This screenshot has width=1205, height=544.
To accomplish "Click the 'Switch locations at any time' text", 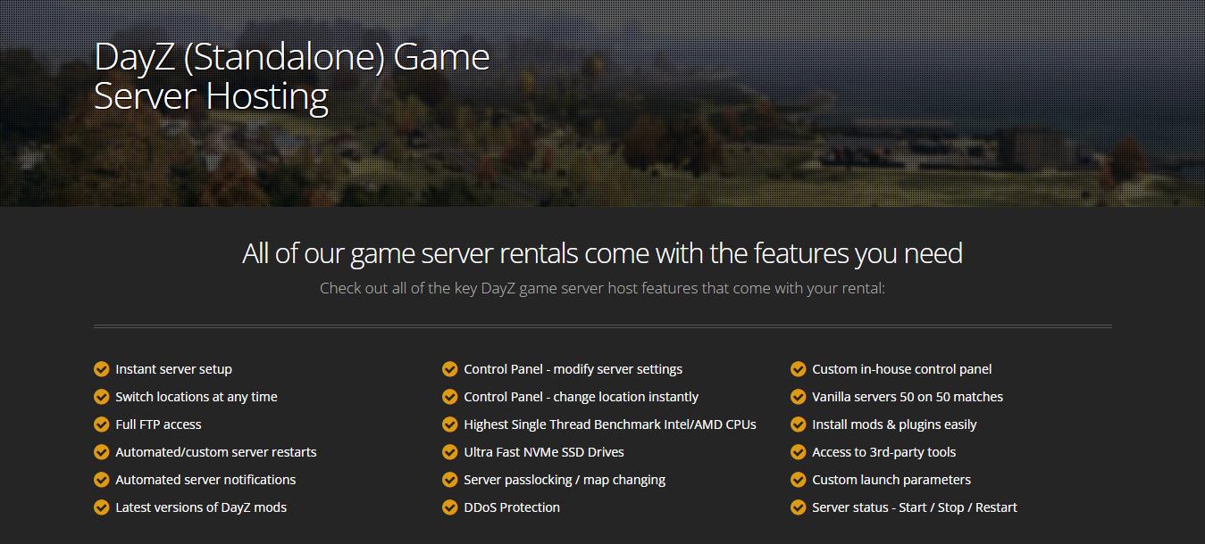I will 197,397.
